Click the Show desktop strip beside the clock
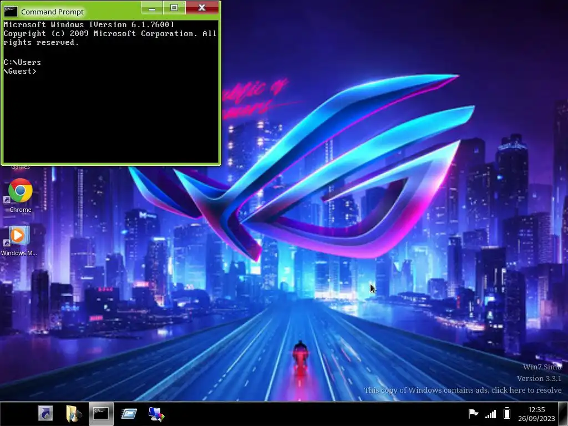Screen dimensions: 568x426 click(563, 414)
